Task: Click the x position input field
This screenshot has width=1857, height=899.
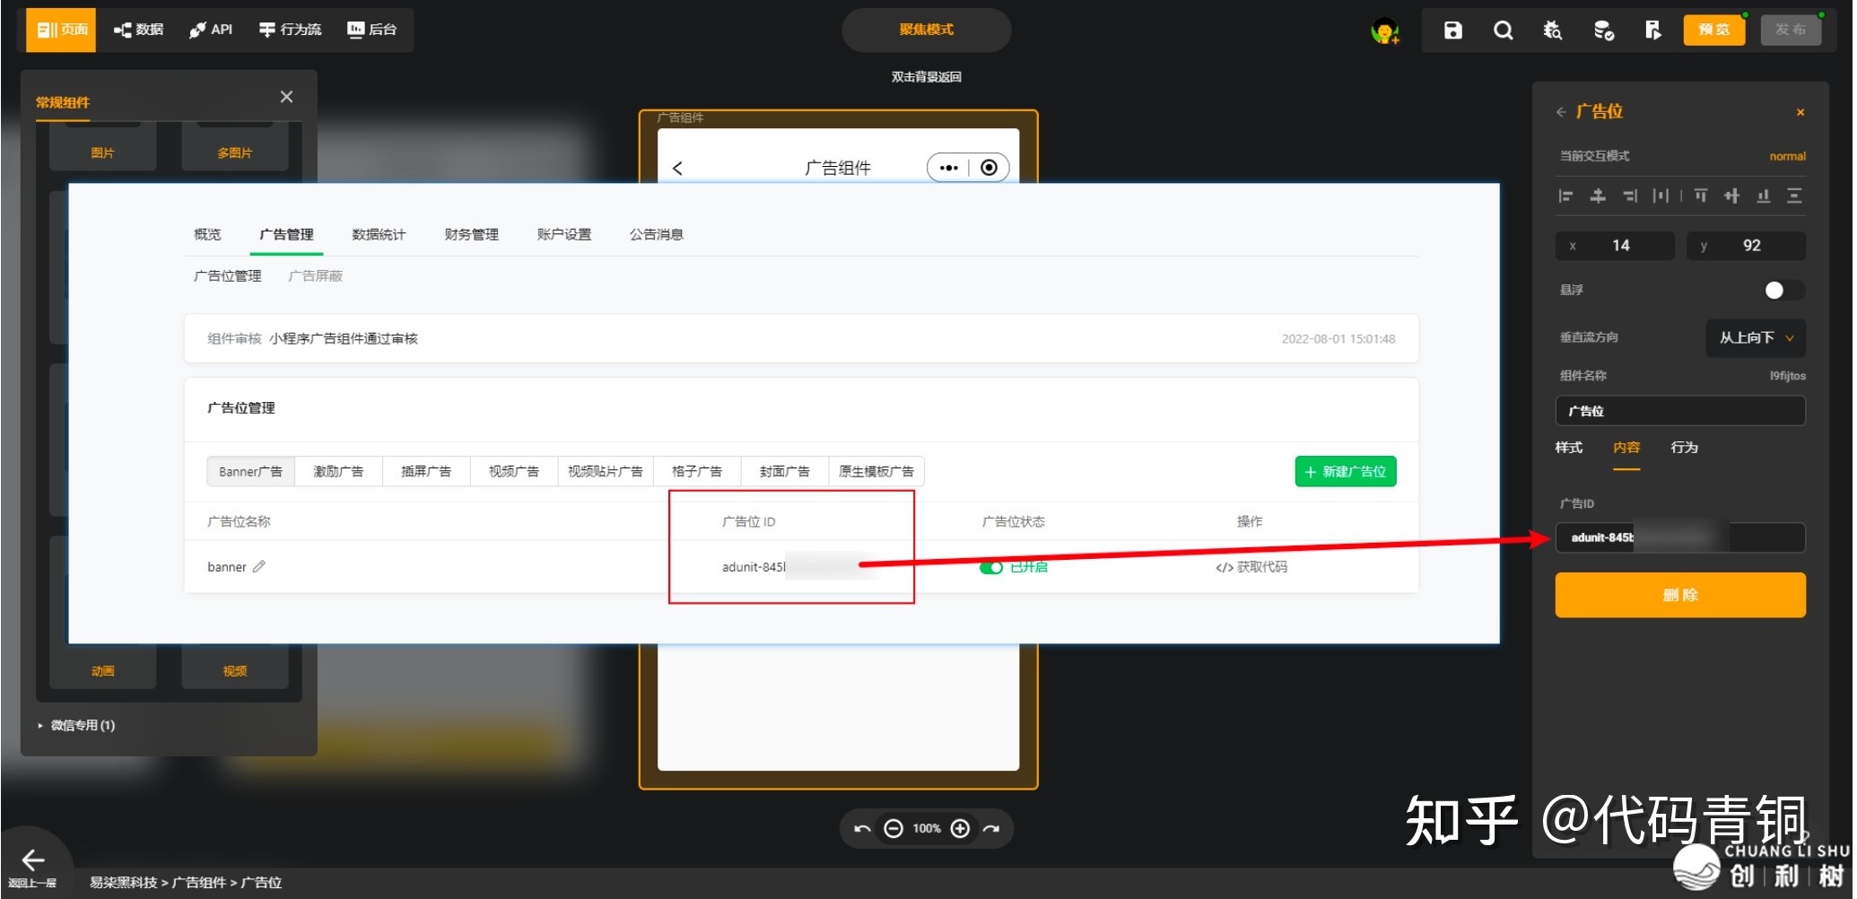Action: tap(1615, 246)
